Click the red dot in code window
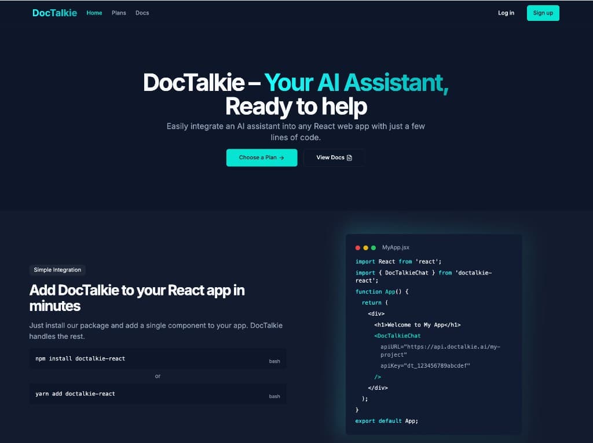This screenshot has width=593, height=443. pos(358,248)
